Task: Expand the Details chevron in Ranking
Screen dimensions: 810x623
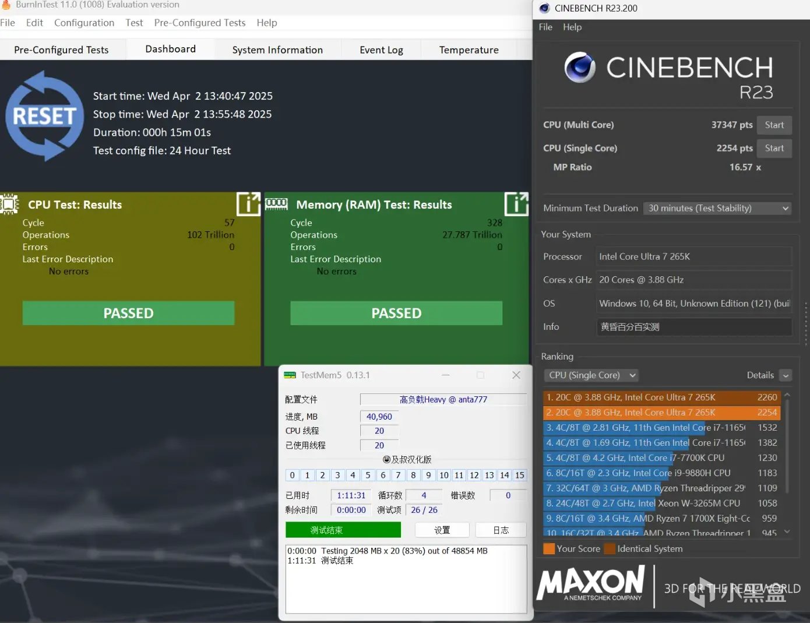Action: (x=786, y=375)
